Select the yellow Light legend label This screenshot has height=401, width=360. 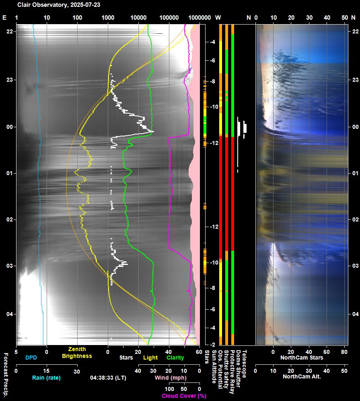pos(150,358)
